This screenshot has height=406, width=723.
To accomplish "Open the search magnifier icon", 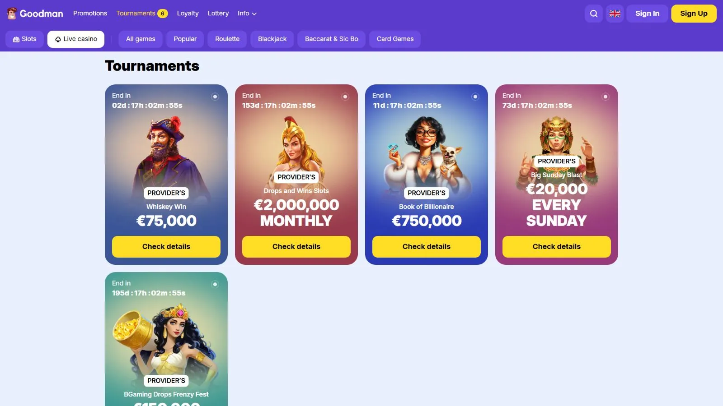I will [x=594, y=14].
